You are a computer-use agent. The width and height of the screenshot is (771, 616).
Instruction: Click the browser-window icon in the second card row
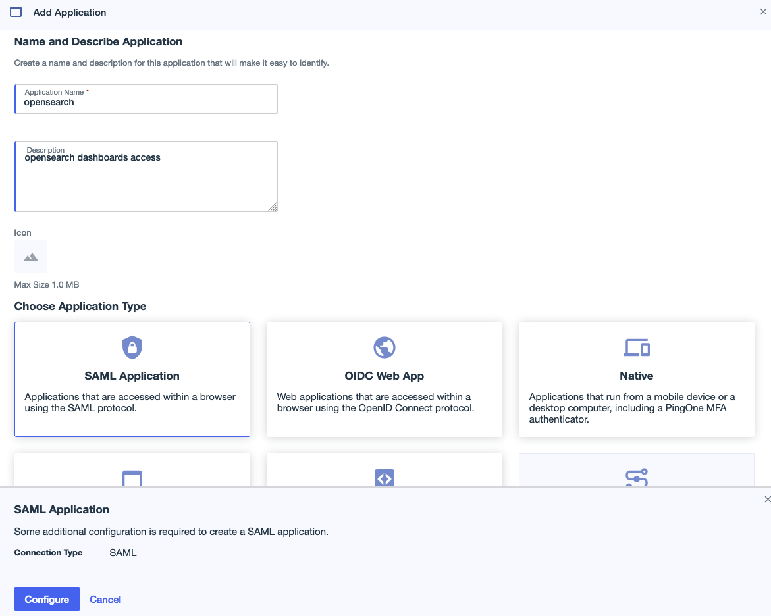132,478
